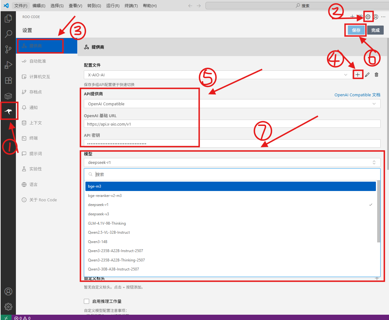Select bge-reranker-v2-m3 in the model list
Image resolution: width=389 pixels, height=320 pixels.
[231, 196]
